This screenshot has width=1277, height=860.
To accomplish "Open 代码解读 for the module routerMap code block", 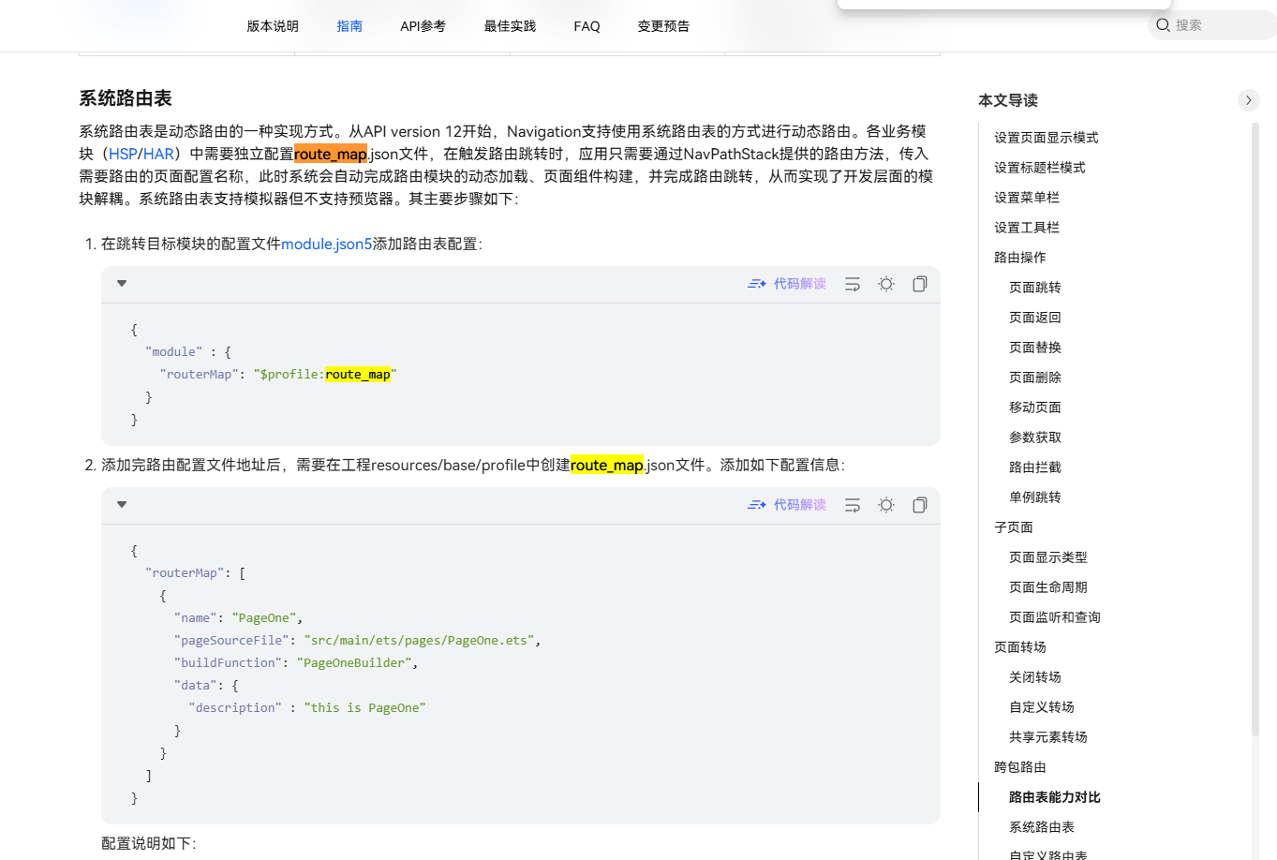I will [787, 284].
